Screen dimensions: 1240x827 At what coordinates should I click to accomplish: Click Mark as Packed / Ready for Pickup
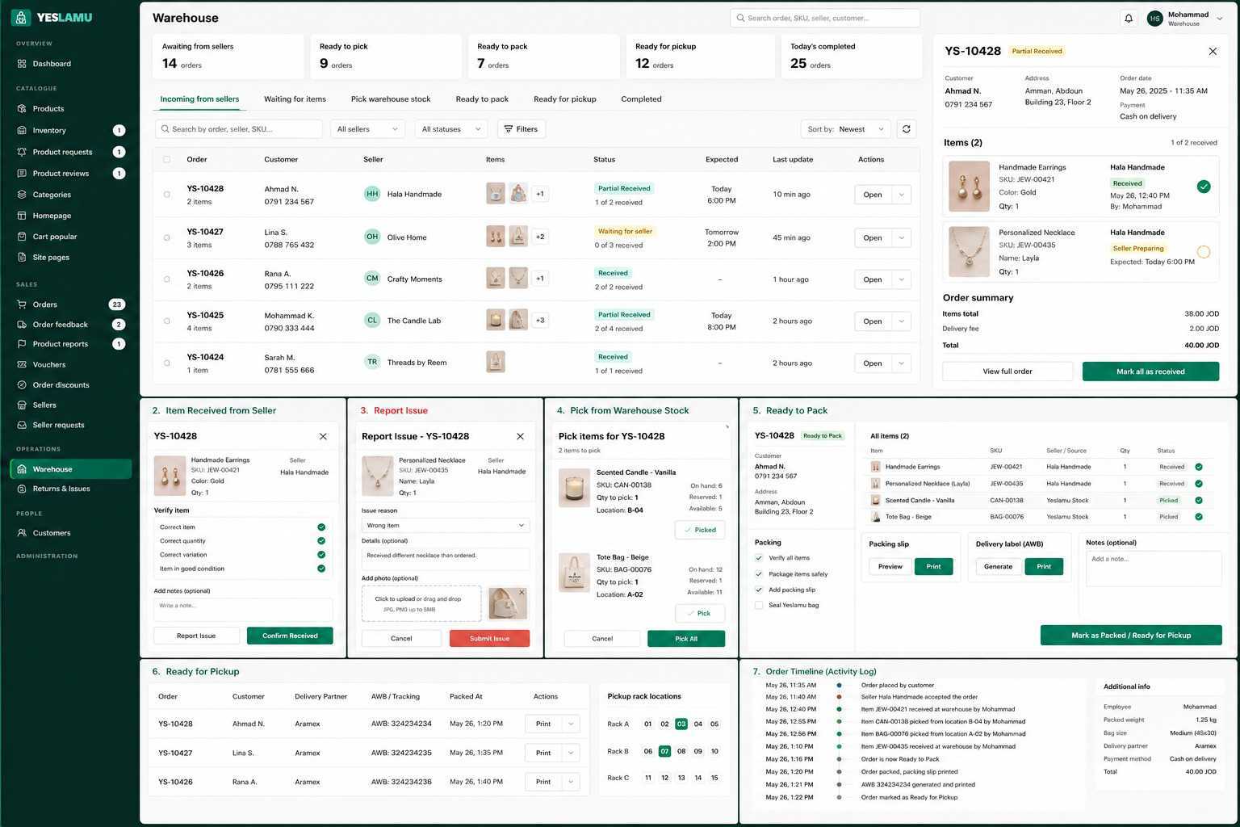(x=1131, y=635)
